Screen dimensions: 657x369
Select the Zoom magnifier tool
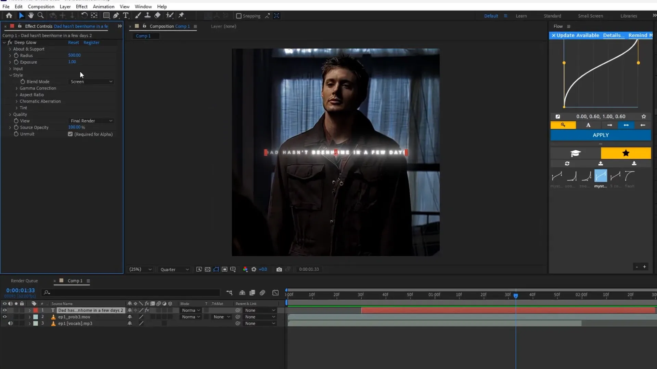click(40, 15)
